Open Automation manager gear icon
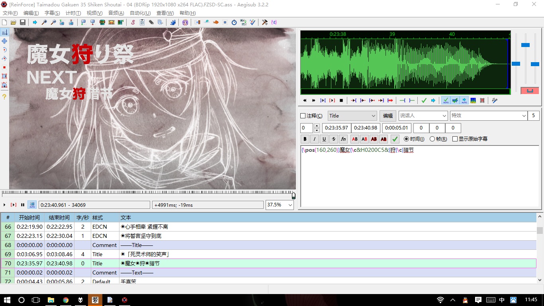Image resolution: width=544 pixels, height=306 pixels. (173, 22)
